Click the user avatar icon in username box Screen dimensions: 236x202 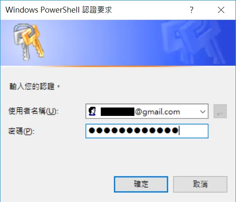pos(92,111)
